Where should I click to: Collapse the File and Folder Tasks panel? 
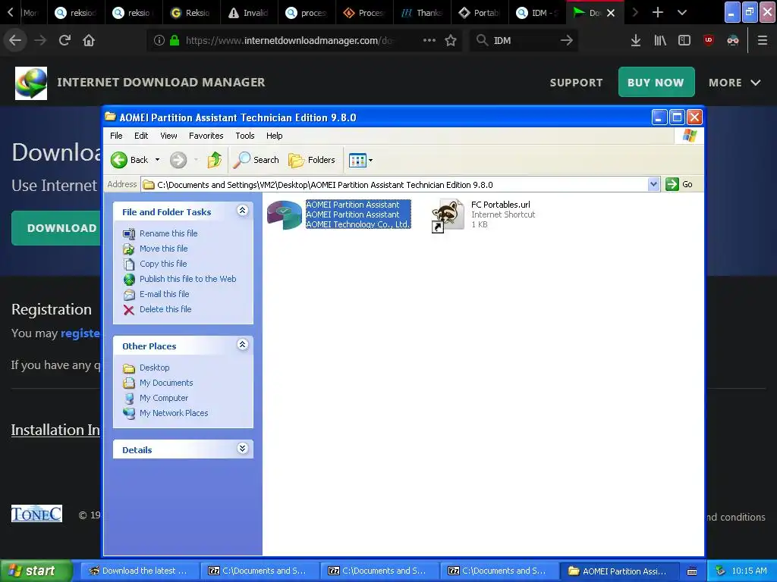click(242, 211)
